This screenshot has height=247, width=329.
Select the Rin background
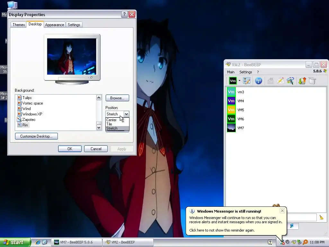pos(25,125)
